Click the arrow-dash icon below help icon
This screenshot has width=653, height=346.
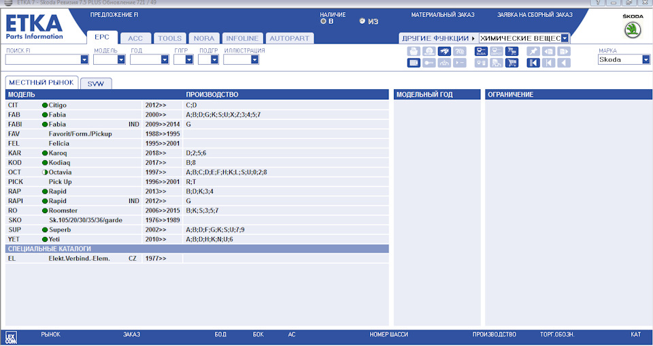coord(460,63)
